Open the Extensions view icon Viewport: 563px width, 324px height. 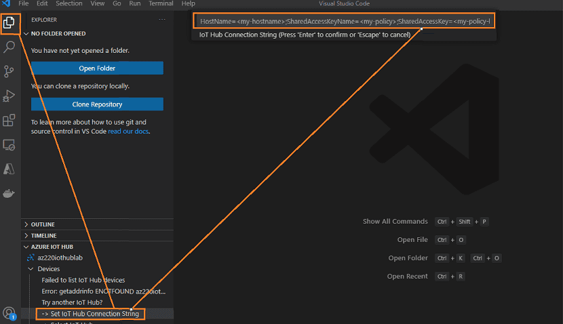pos(9,120)
